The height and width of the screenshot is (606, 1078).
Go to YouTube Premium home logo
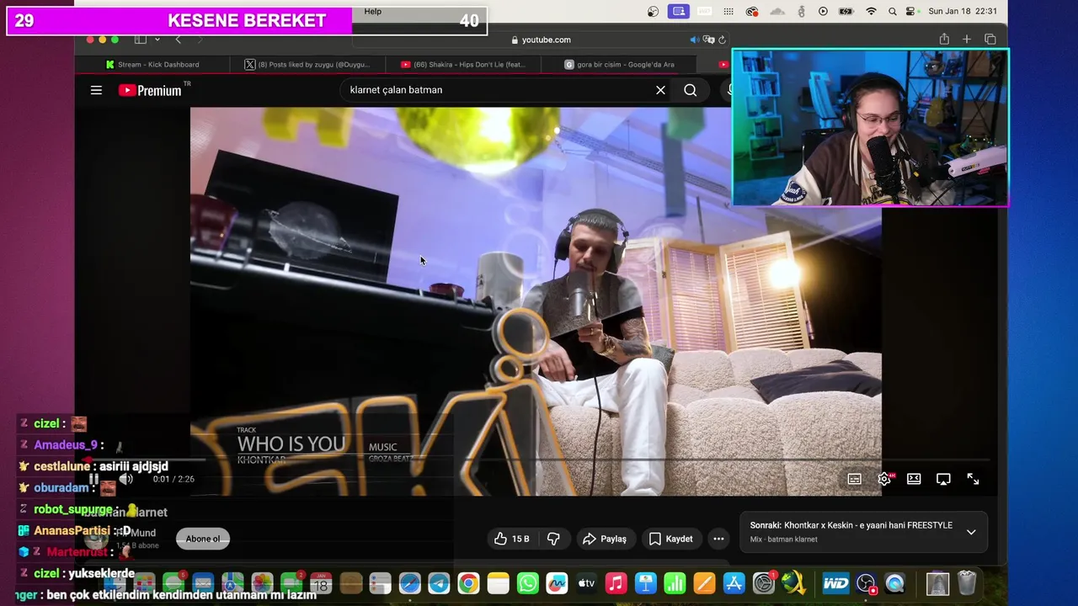(150, 90)
